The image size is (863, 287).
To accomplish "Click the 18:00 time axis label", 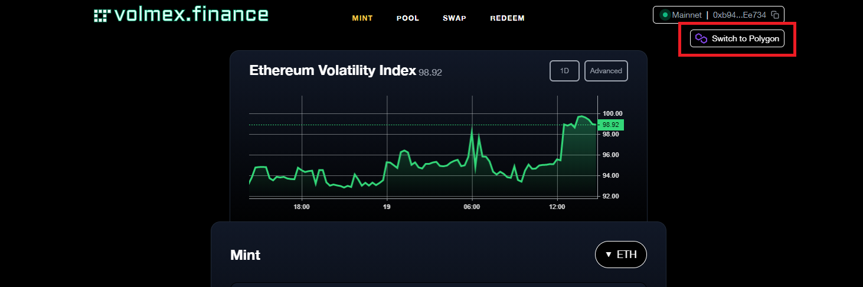I will click(x=302, y=207).
